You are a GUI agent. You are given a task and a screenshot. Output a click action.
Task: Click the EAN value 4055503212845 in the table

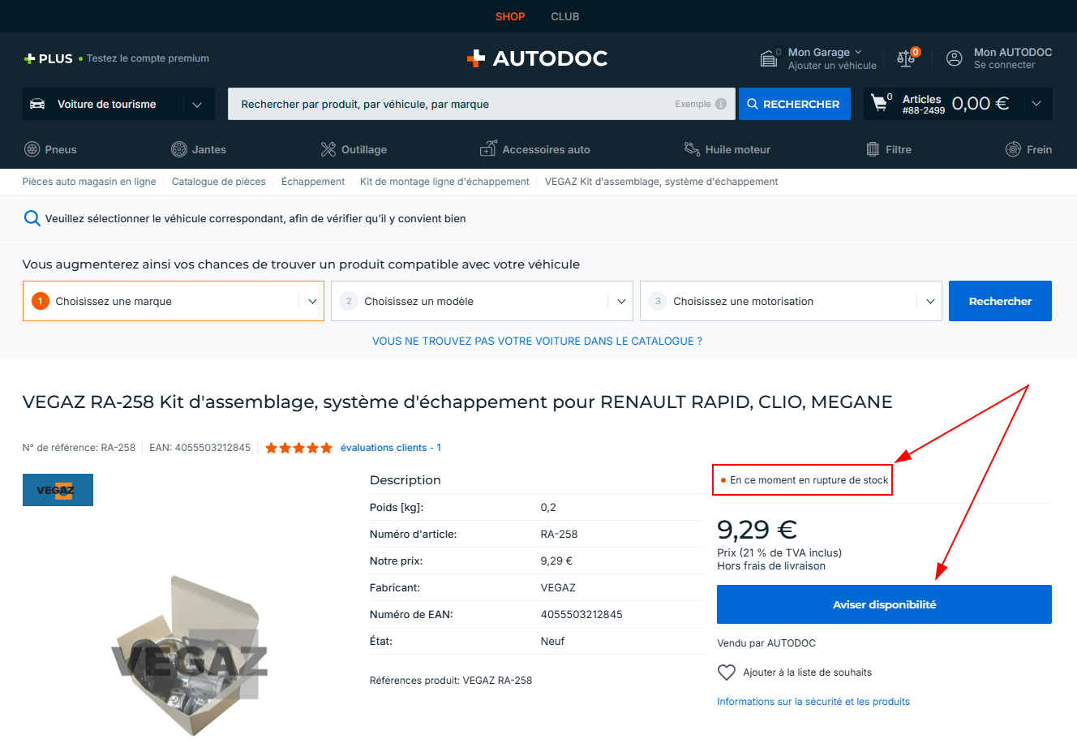(581, 615)
